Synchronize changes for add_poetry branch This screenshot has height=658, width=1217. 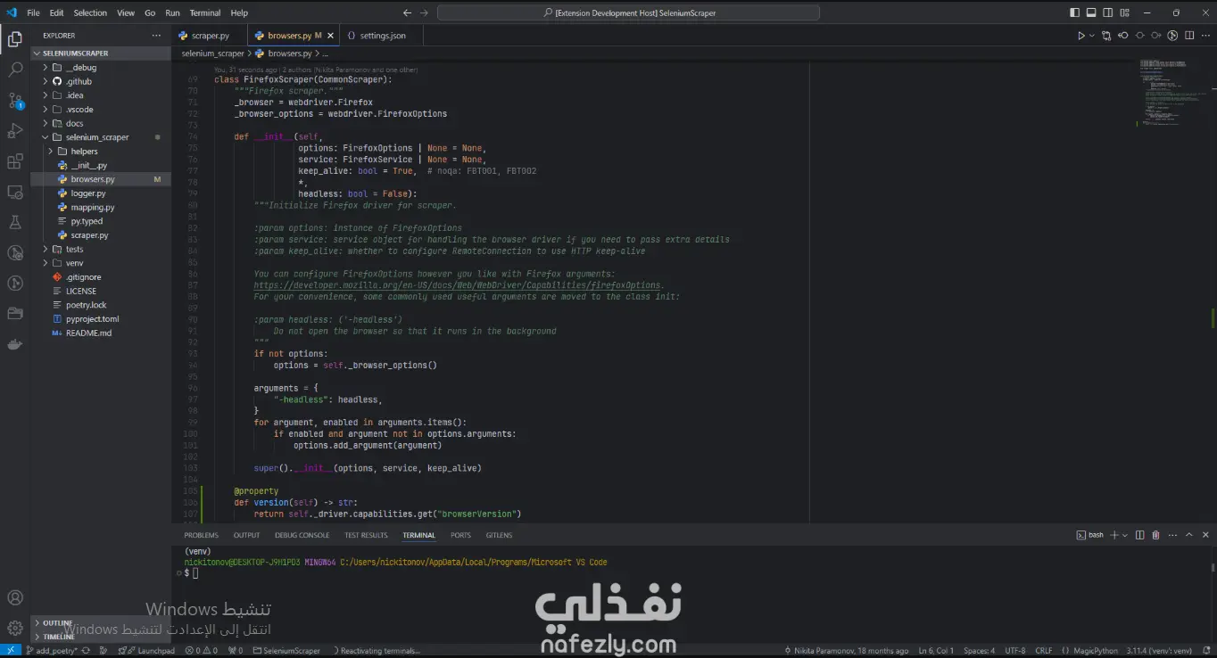86,651
